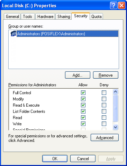The image size is (127, 166).
Task: Select Administrators (POSIFLEX\Administrators) entry
Action: pos(67,33)
